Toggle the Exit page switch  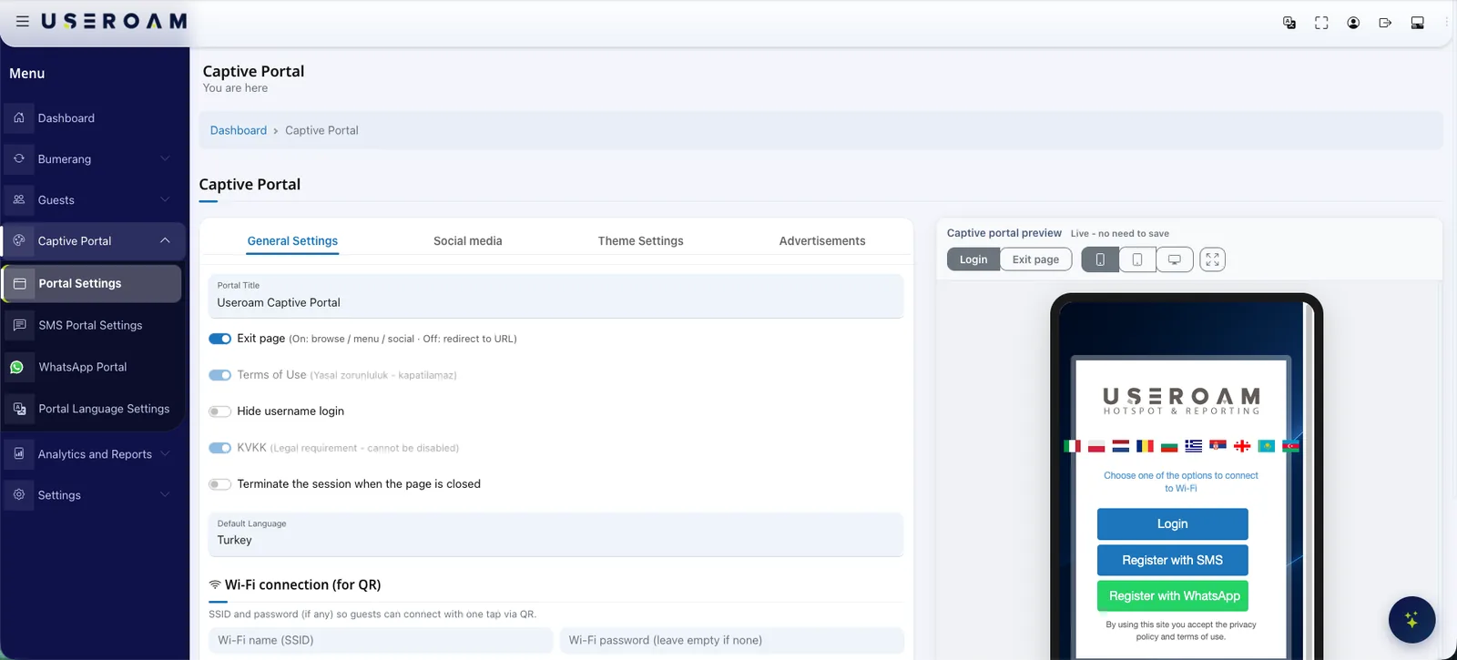(219, 339)
